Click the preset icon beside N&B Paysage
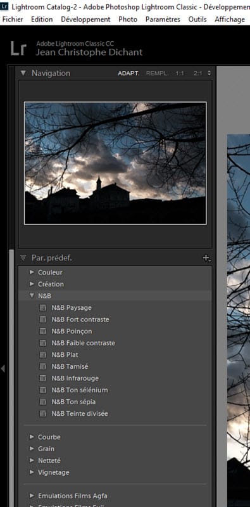This screenshot has height=507, width=250. click(x=42, y=308)
